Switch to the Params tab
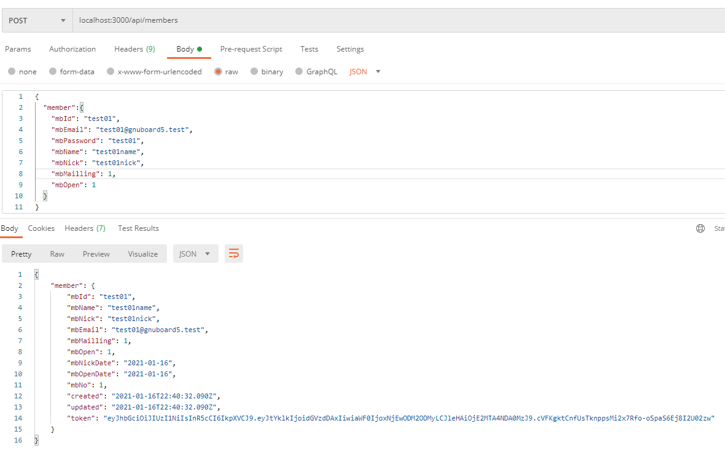 click(x=18, y=49)
